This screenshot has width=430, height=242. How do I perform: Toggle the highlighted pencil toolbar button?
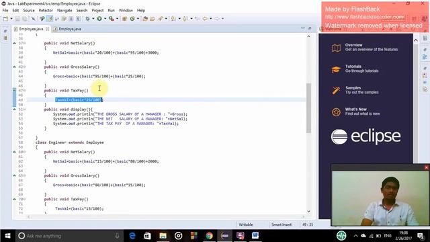click(x=50, y=19)
